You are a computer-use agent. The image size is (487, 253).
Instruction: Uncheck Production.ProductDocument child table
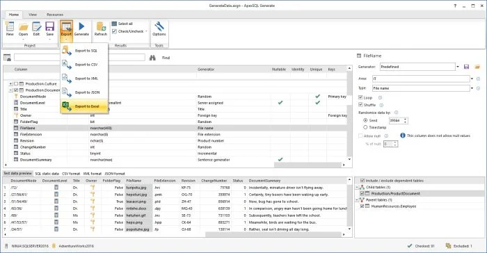click(x=362, y=193)
